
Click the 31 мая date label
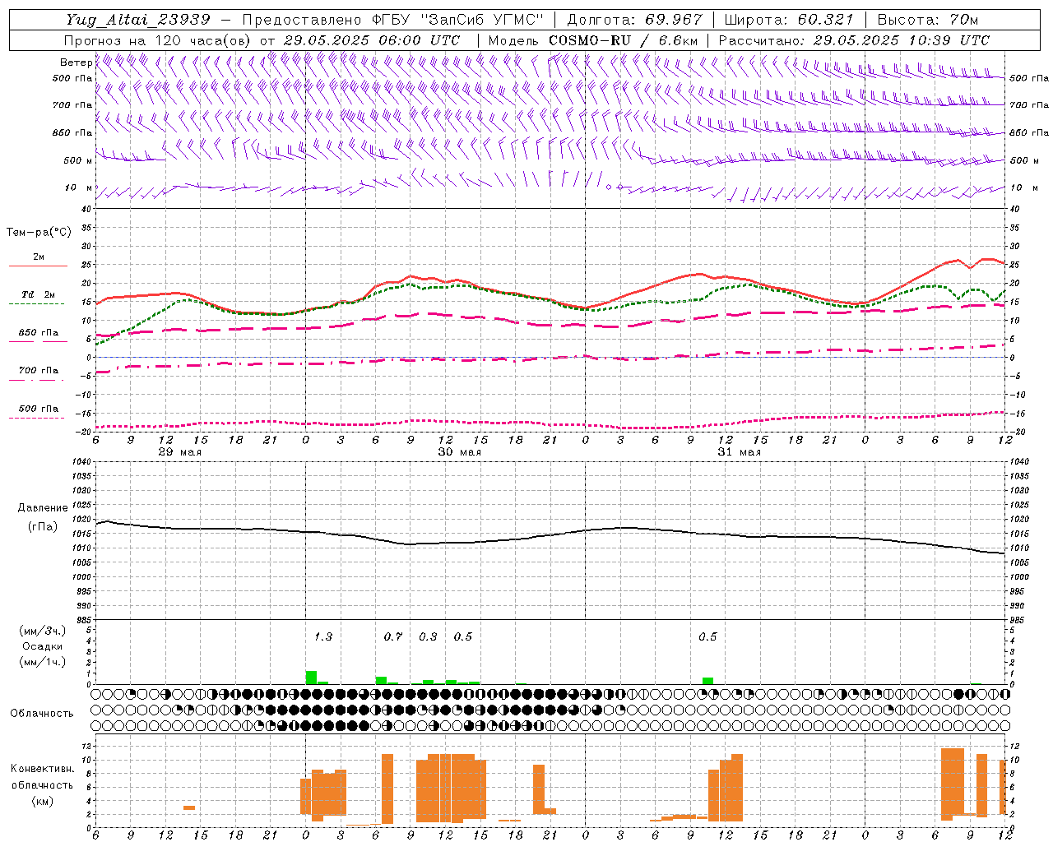(739, 452)
